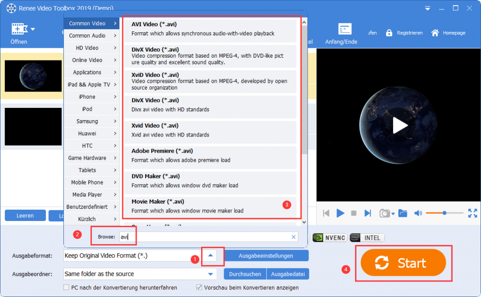
Task: Open Ausgabeeinstellungen output settings
Action: [x=266, y=256]
